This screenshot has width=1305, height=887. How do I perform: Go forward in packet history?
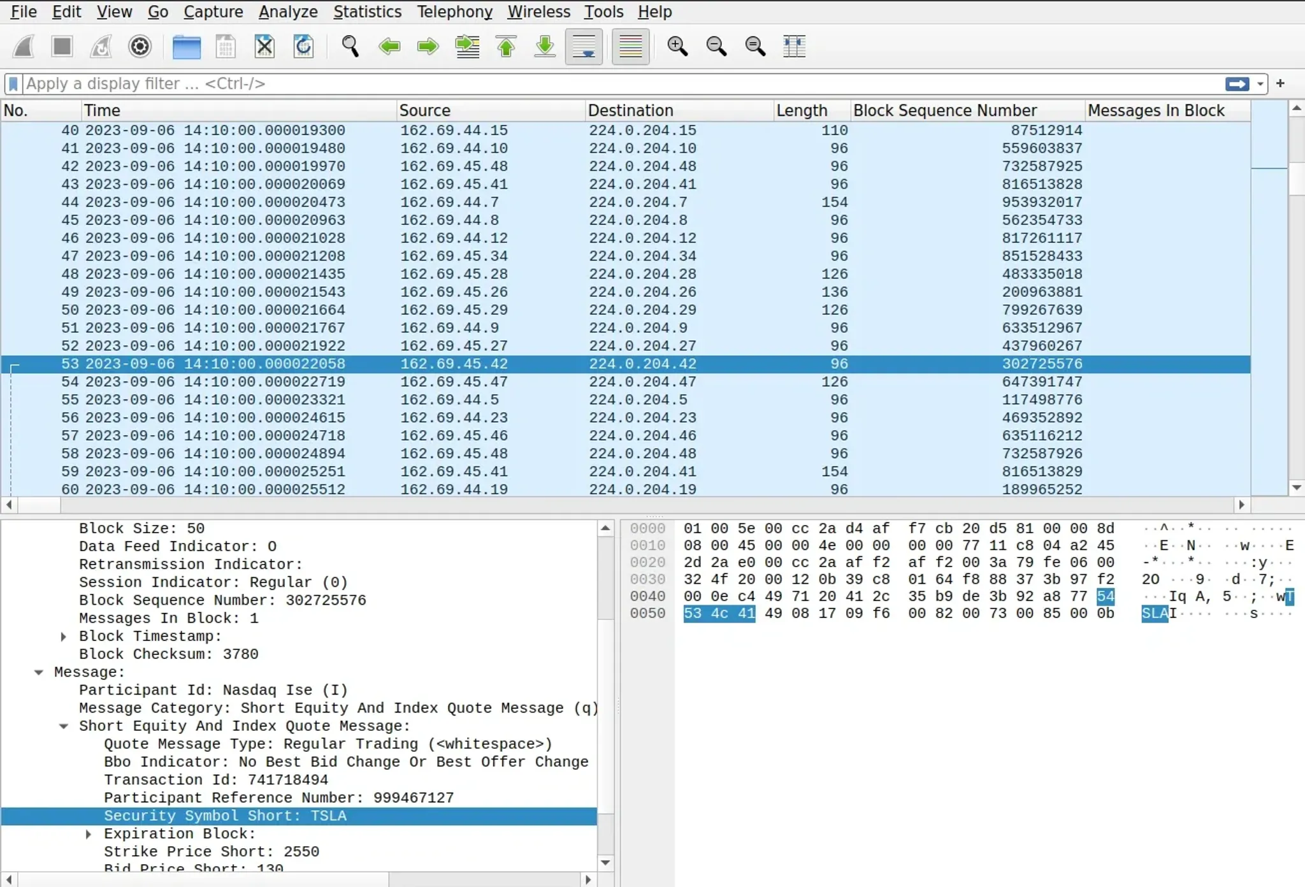point(428,47)
